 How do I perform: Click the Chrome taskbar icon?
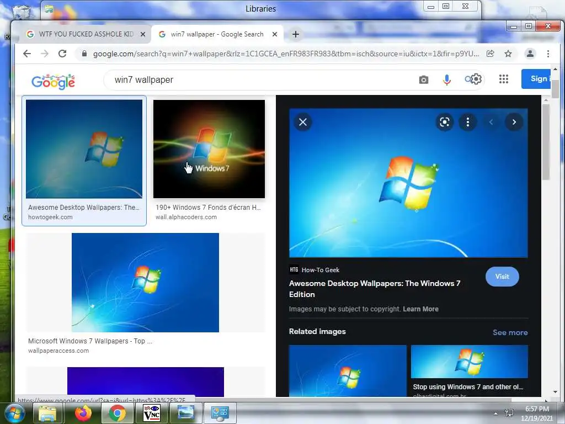pyautogui.click(x=118, y=413)
